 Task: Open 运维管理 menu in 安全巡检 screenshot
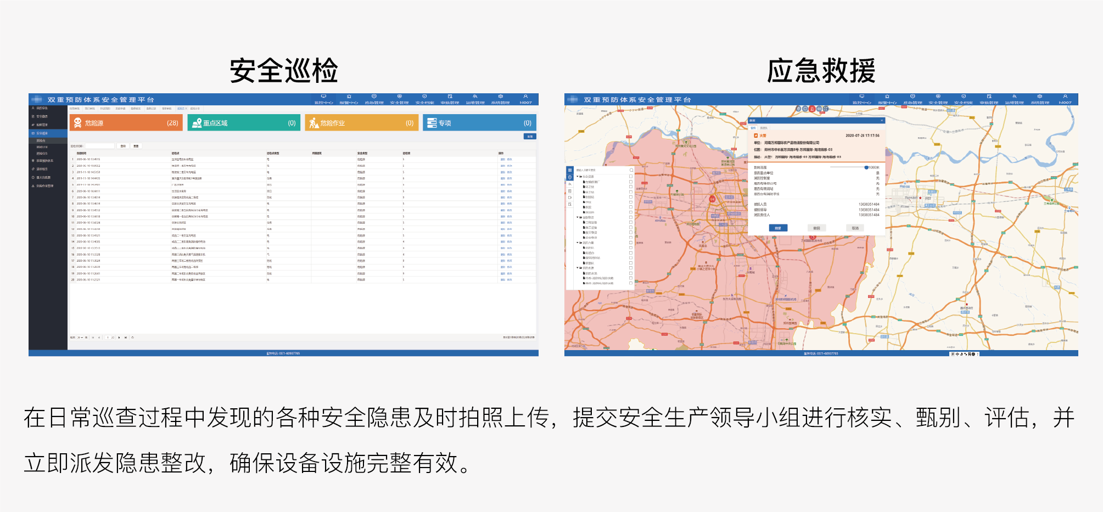[x=475, y=99]
